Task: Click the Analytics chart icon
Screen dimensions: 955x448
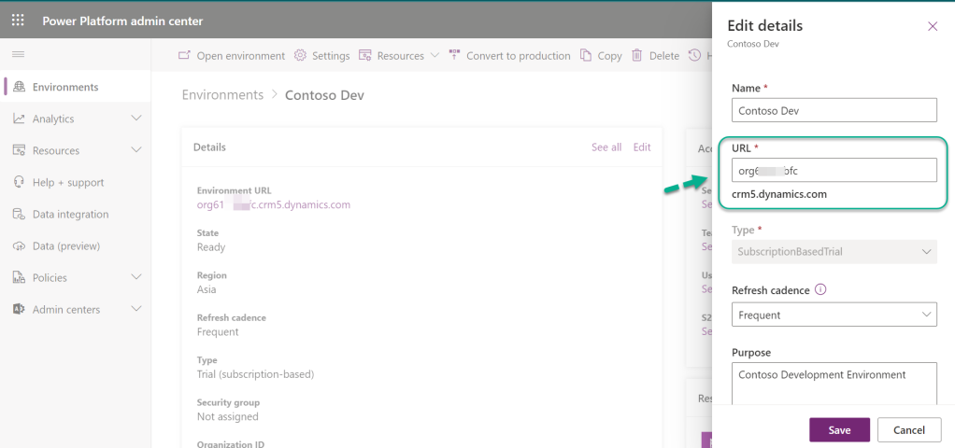Action: tap(20, 119)
